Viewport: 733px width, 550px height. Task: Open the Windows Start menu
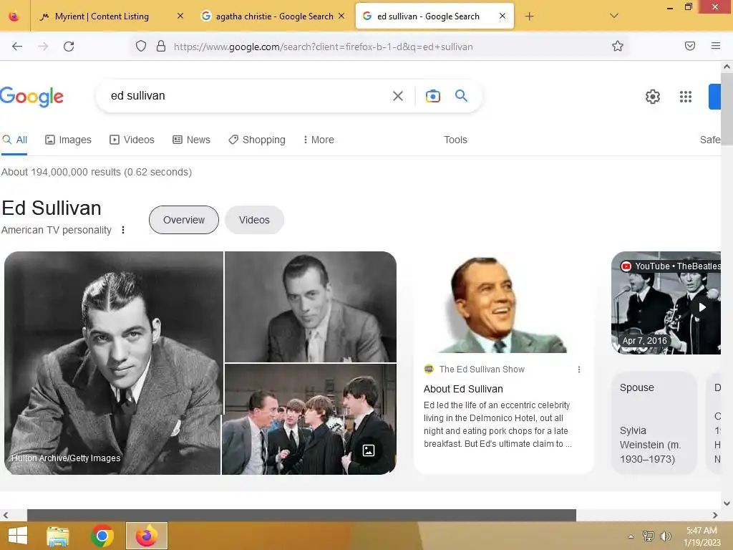tap(17, 536)
